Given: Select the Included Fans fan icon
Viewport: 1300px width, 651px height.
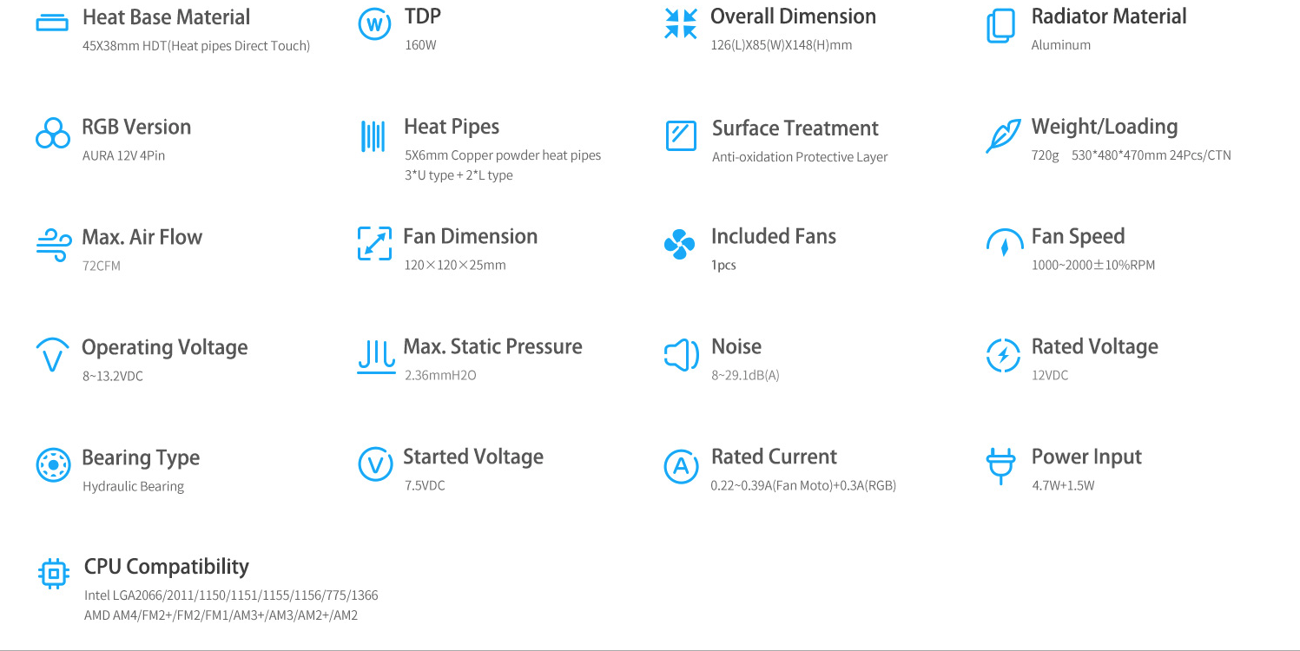Looking at the screenshot, I should tap(679, 245).
